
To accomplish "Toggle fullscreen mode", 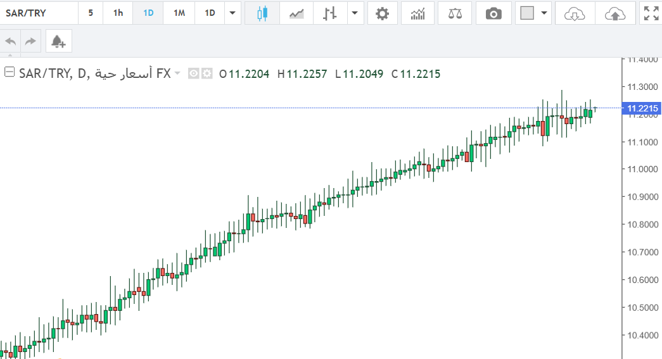I will point(651,13).
